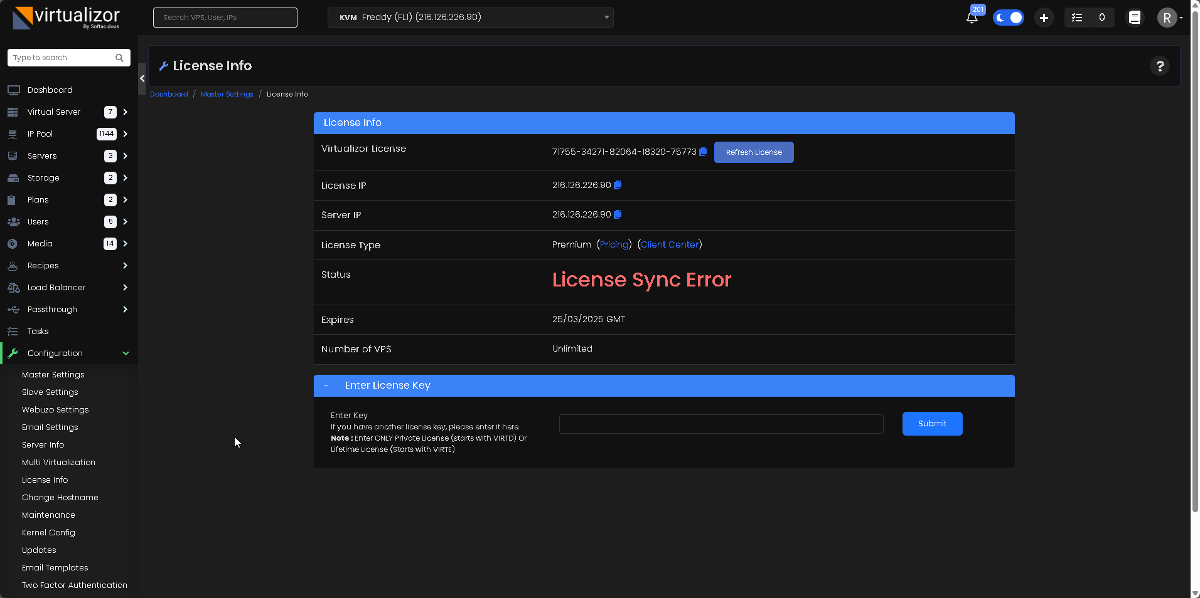Click the Enter Key license input field
This screenshot has width=1200, height=598.
[x=721, y=424]
